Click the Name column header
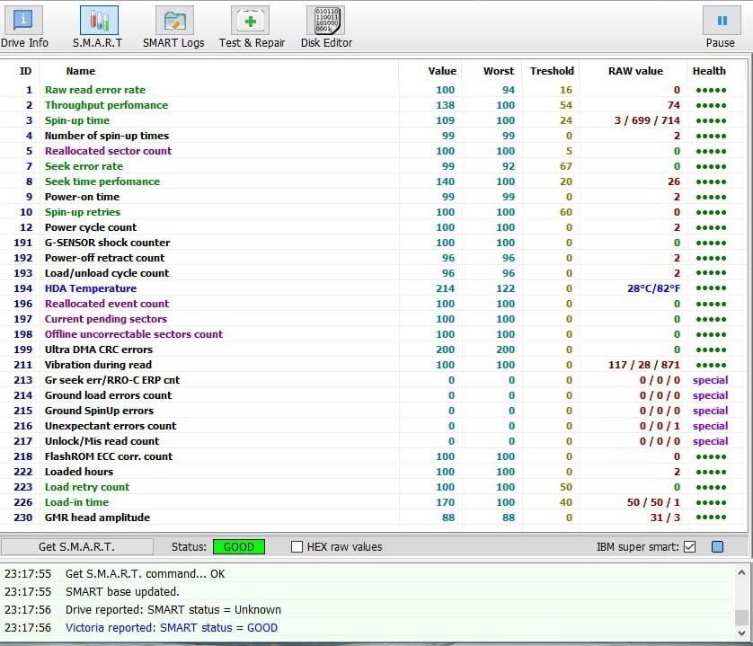Screen dimensions: 753x646 click(81, 71)
